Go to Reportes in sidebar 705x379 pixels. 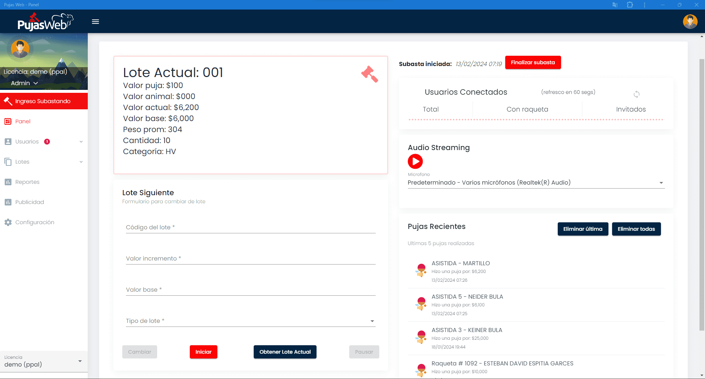coord(27,182)
